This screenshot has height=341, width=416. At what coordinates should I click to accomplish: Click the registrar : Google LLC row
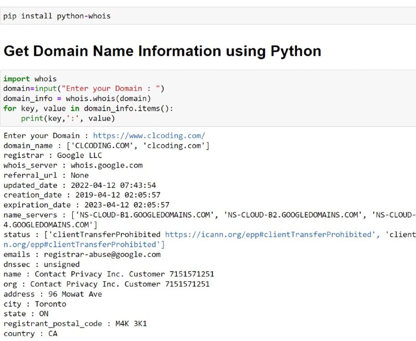tap(53, 155)
